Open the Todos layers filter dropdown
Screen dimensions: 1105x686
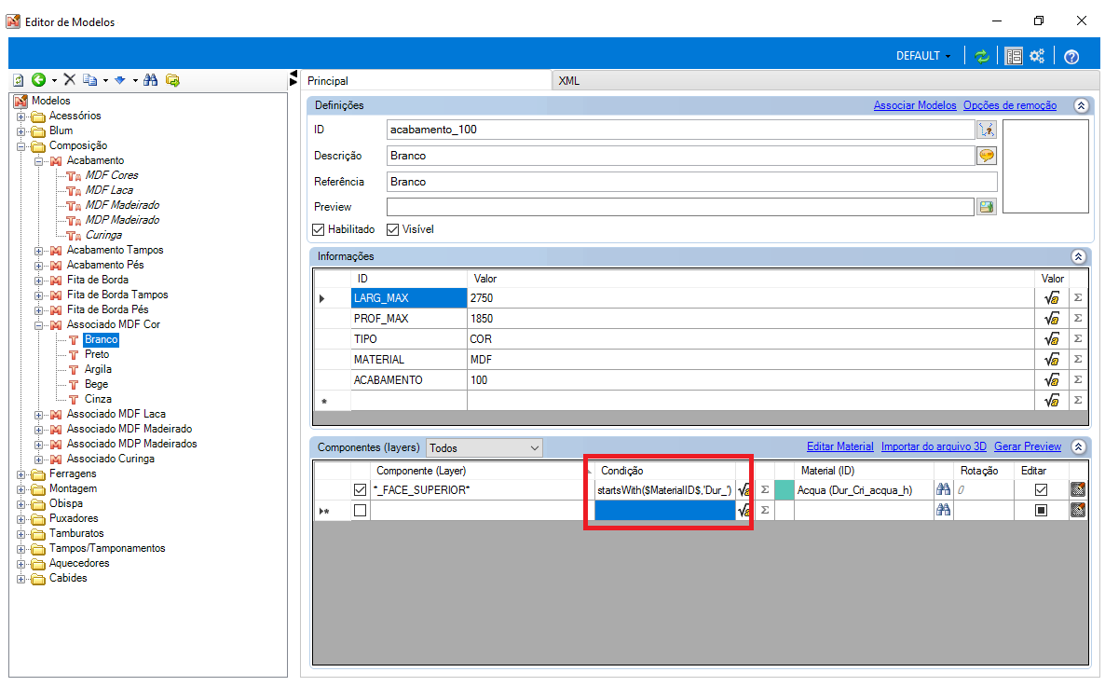pyautogui.click(x=484, y=447)
